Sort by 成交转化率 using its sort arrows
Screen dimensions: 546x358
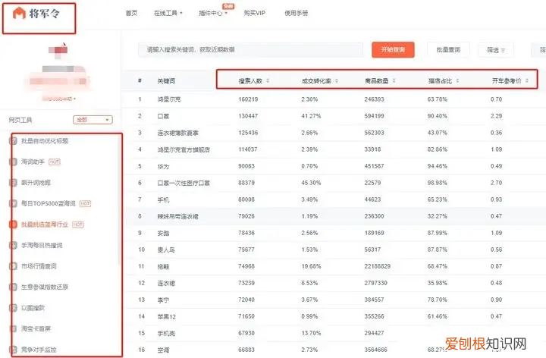point(337,81)
